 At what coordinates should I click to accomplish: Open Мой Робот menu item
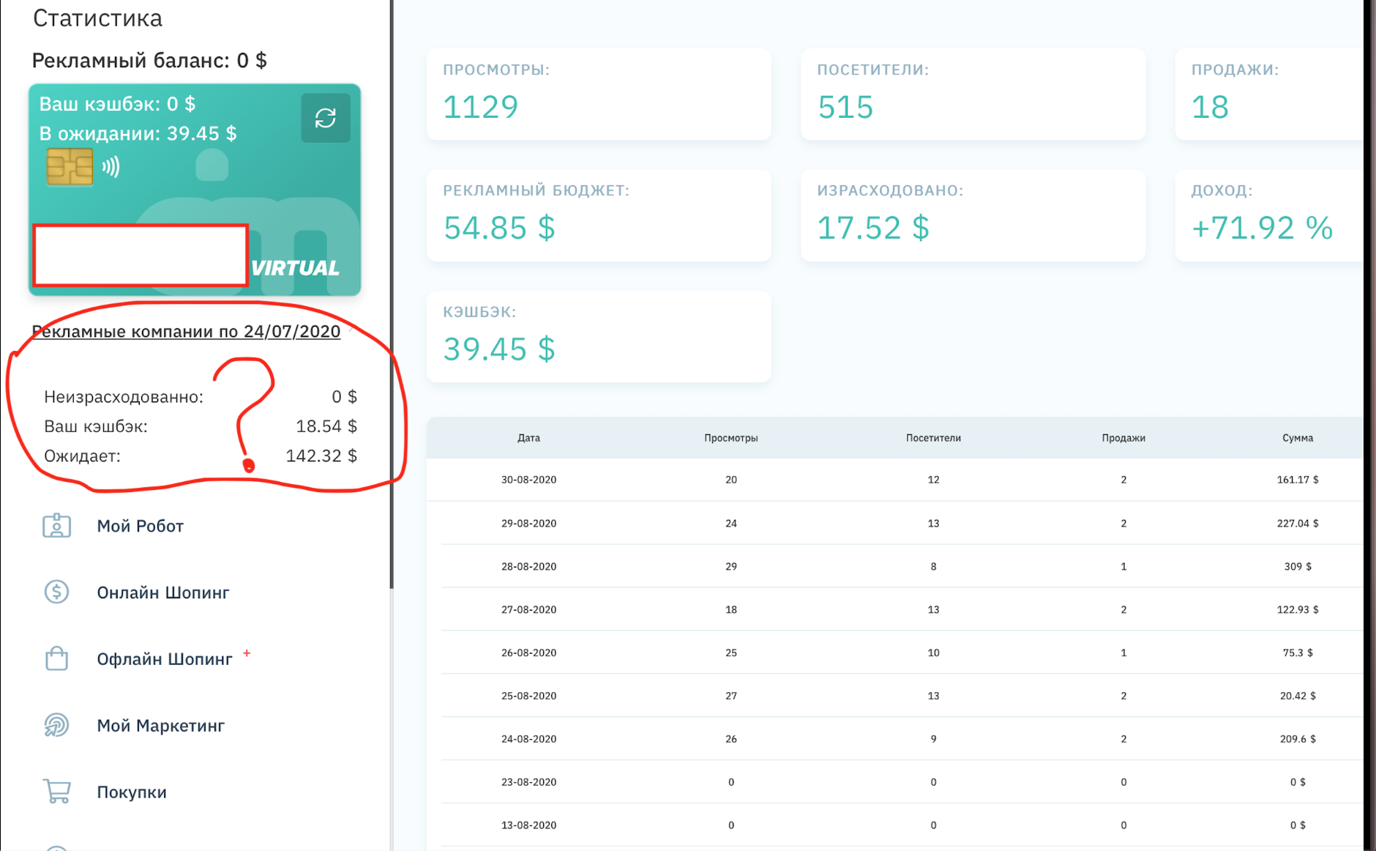pyautogui.click(x=140, y=526)
